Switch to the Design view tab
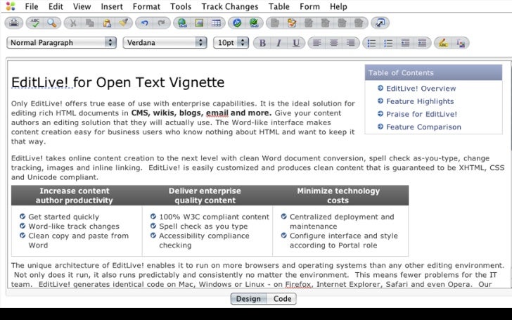This screenshot has height=320, width=512. pos(248,299)
